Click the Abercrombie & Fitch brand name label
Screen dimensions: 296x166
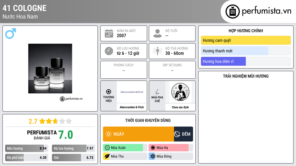[x=132, y=107]
